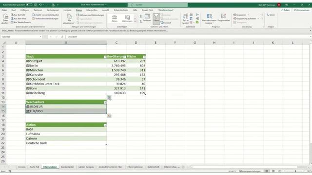
Task: Click the currency icon beside USD/EUR
Action: point(28,106)
